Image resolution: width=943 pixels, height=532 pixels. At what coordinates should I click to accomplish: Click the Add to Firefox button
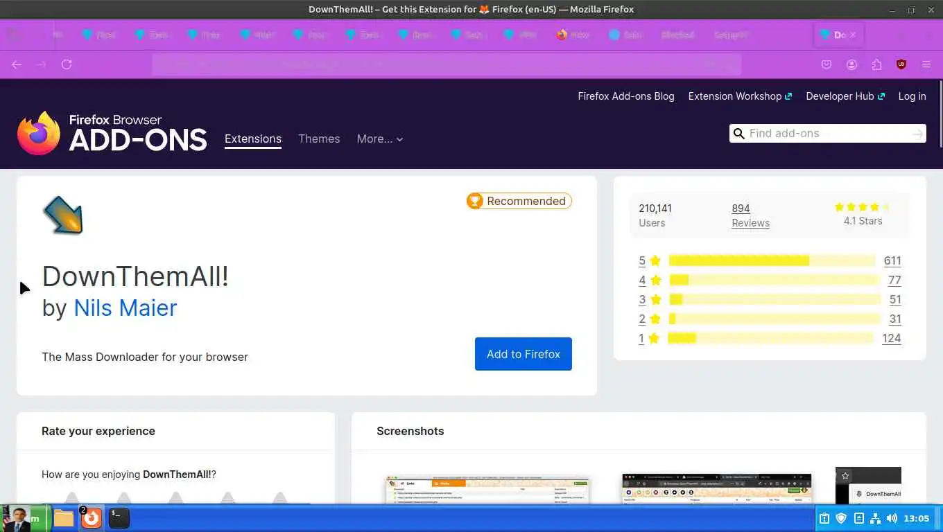point(524,354)
